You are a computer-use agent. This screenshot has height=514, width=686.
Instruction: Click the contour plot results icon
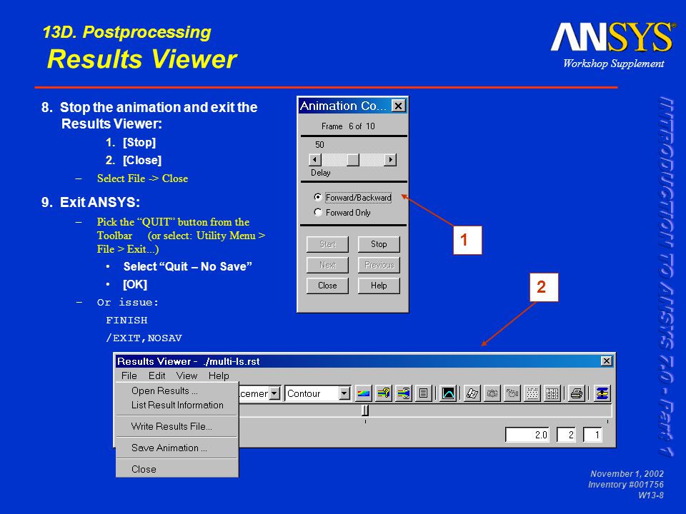[364, 393]
